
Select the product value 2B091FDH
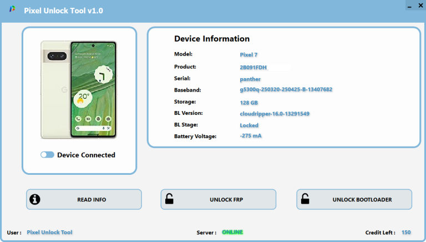[x=253, y=67]
